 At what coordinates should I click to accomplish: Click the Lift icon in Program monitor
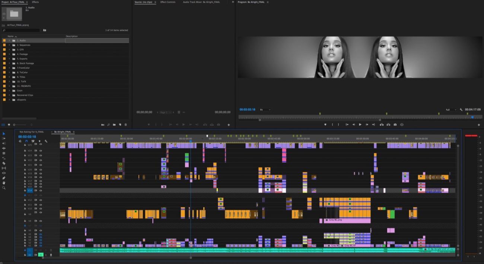point(382,125)
